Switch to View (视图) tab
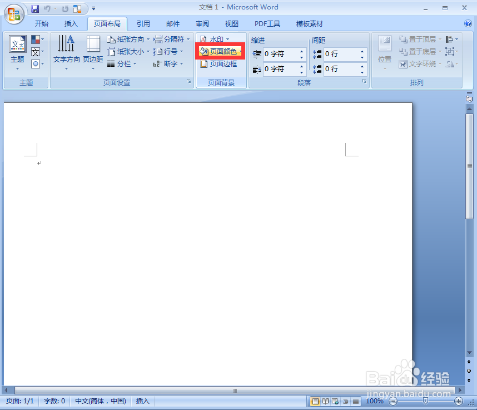The height and width of the screenshot is (410, 477). 231,24
